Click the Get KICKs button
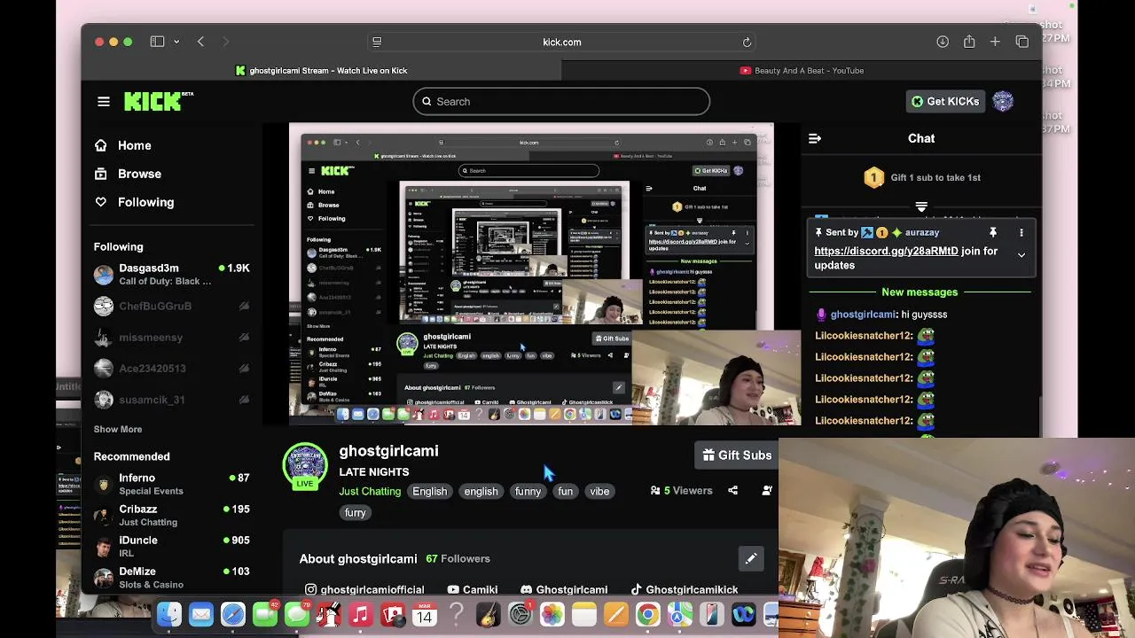Screen dimensions: 1135x638 945,101
